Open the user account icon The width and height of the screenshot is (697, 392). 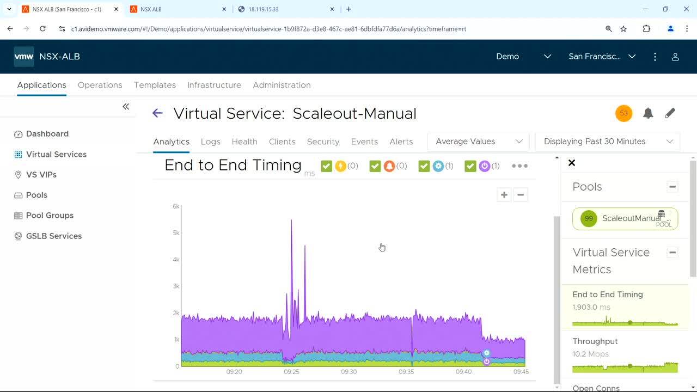[675, 57]
